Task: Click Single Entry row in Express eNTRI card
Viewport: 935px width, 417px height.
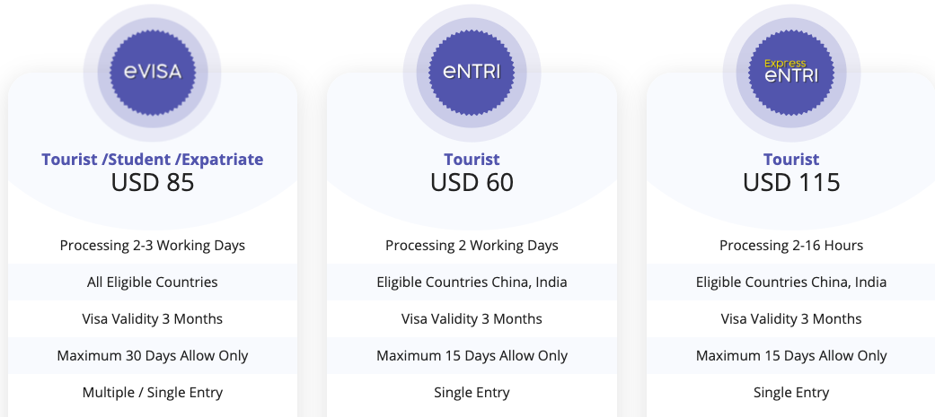Action: [791, 393]
